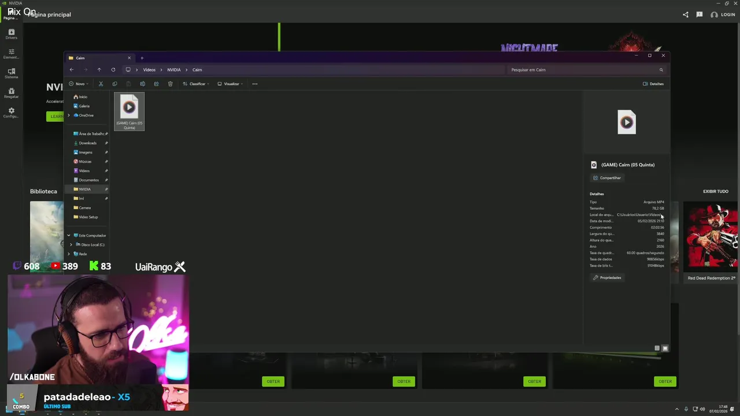The width and height of the screenshot is (740, 416).
Task: Click the PC icon in address bar
Action: pos(128,69)
